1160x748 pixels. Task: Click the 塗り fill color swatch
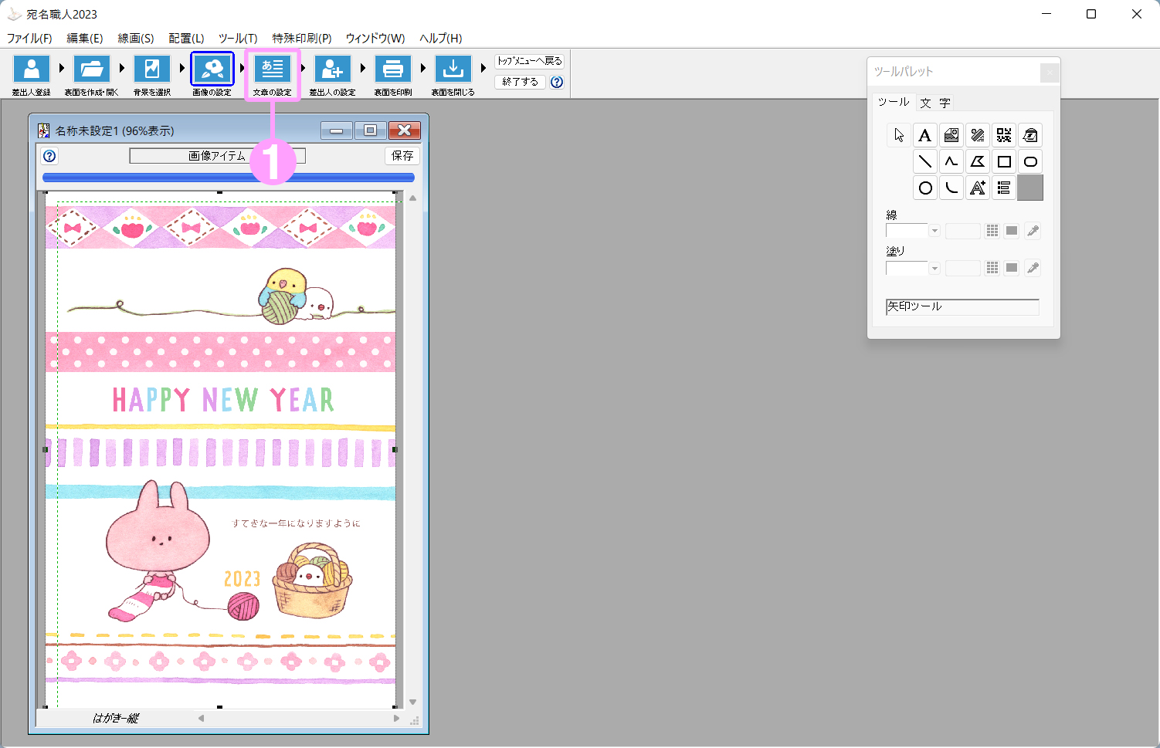click(x=1011, y=268)
